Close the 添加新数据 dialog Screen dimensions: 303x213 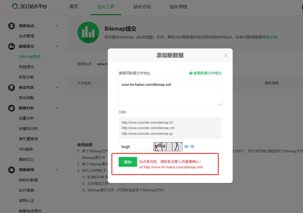[226, 55]
